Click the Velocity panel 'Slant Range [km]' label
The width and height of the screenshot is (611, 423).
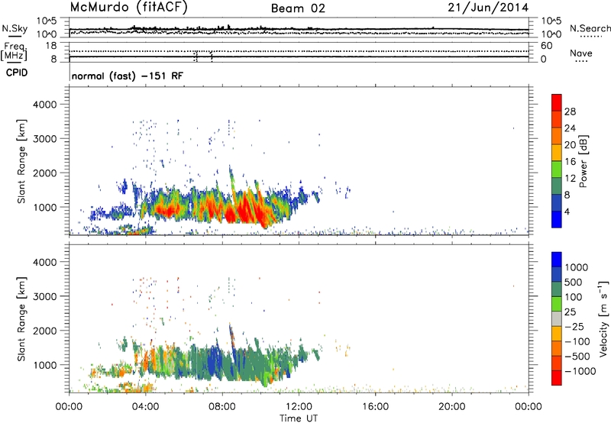(x=21, y=319)
